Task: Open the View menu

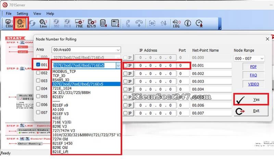Action: (37, 13)
